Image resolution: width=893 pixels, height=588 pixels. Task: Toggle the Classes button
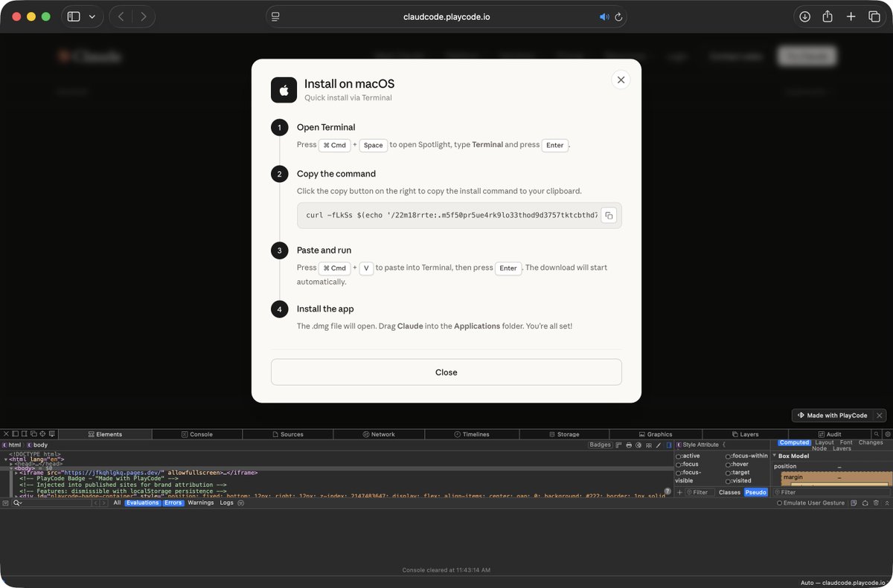729,492
